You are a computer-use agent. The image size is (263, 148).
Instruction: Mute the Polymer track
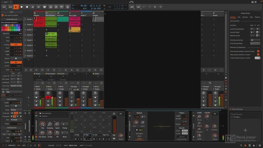pyautogui.click(x=36, y=105)
